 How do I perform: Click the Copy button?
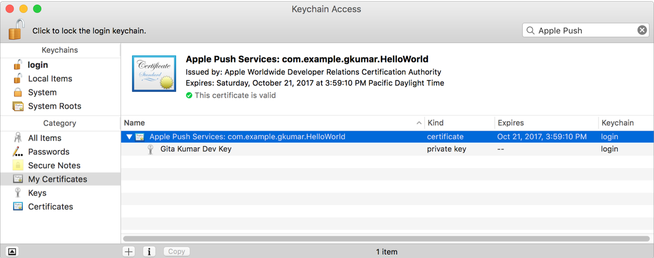(177, 251)
